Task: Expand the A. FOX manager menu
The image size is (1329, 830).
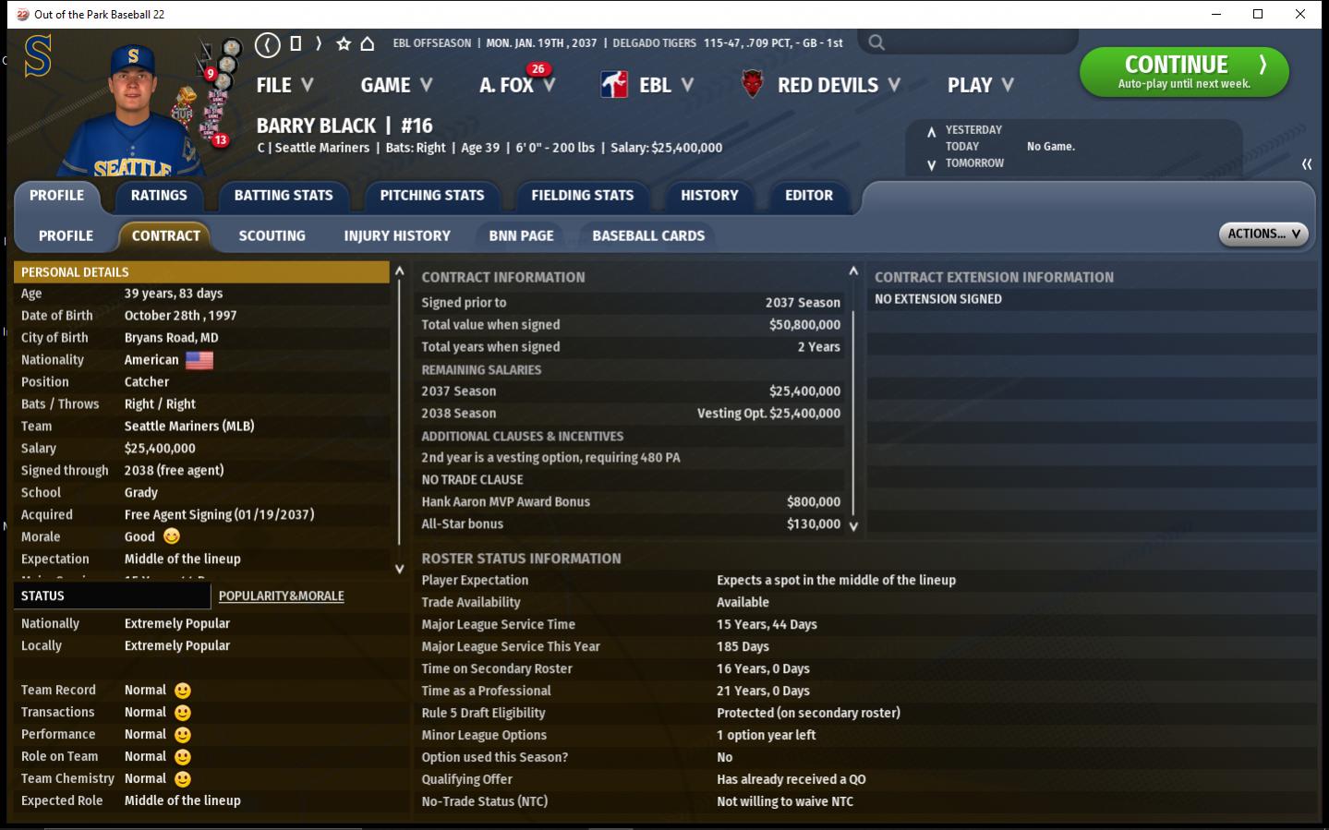Action: tap(517, 85)
